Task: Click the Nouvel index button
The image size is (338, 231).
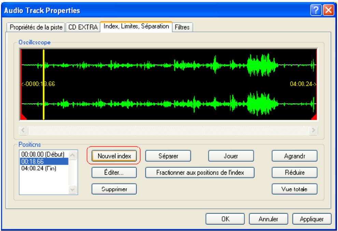Action: pyautogui.click(x=114, y=156)
